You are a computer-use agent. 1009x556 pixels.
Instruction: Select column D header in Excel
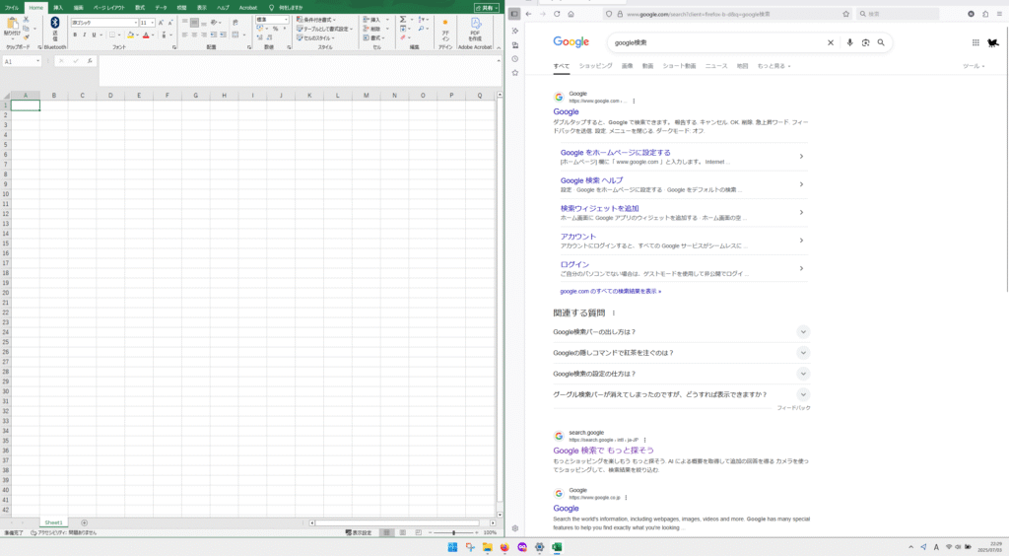(x=110, y=96)
